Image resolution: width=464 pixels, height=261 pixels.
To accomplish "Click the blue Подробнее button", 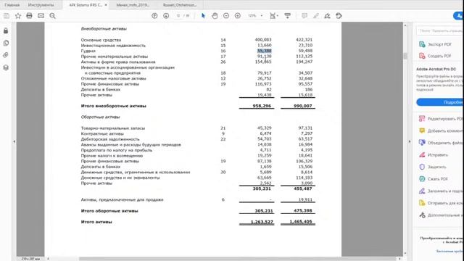I will click(x=440, y=102).
